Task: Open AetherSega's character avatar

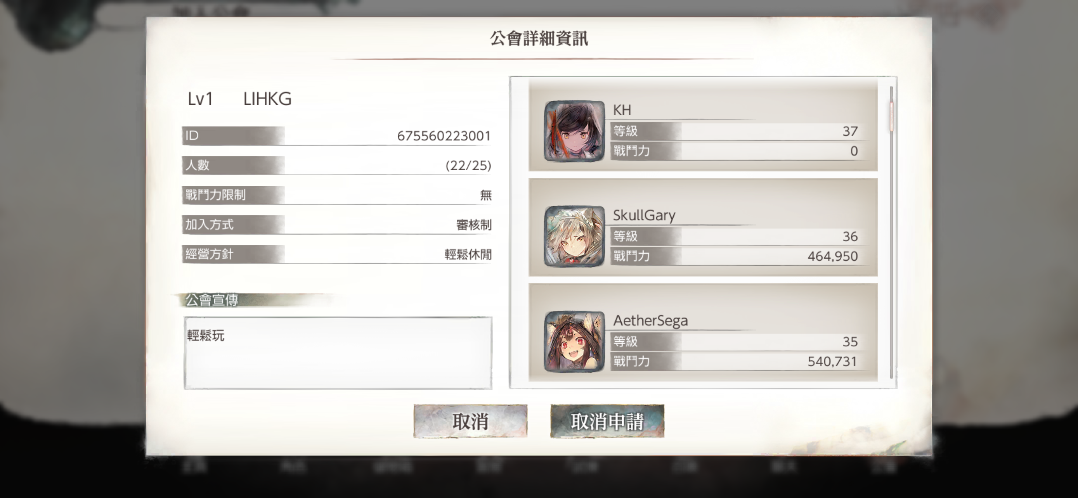Action: pos(574,341)
